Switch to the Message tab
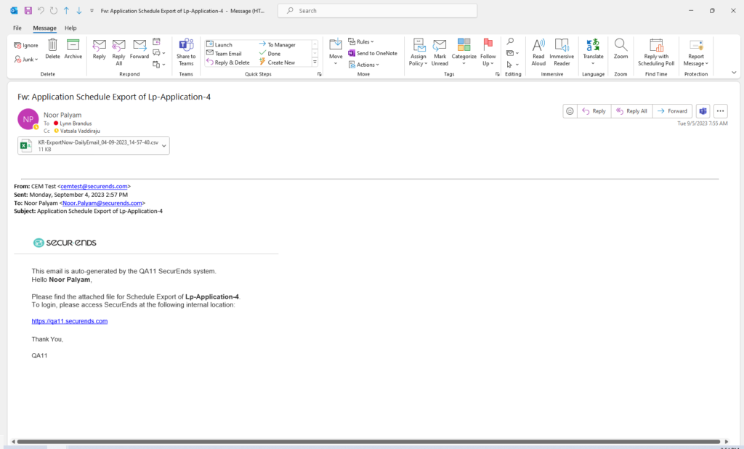Viewport: 744px width, 449px height. pyautogui.click(x=44, y=28)
